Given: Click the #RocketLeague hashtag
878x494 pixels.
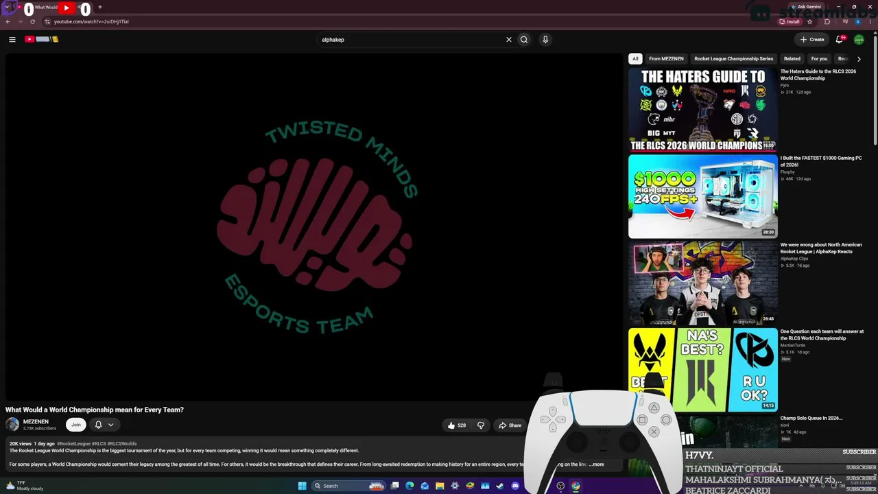Looking at the screenshot, I should pos(73,444).
